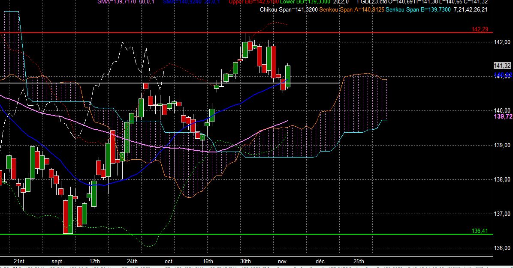The height and width of the screenshot is (268, 513).
Task: Click the 136,41 green support level label
Action: point(480,231)
